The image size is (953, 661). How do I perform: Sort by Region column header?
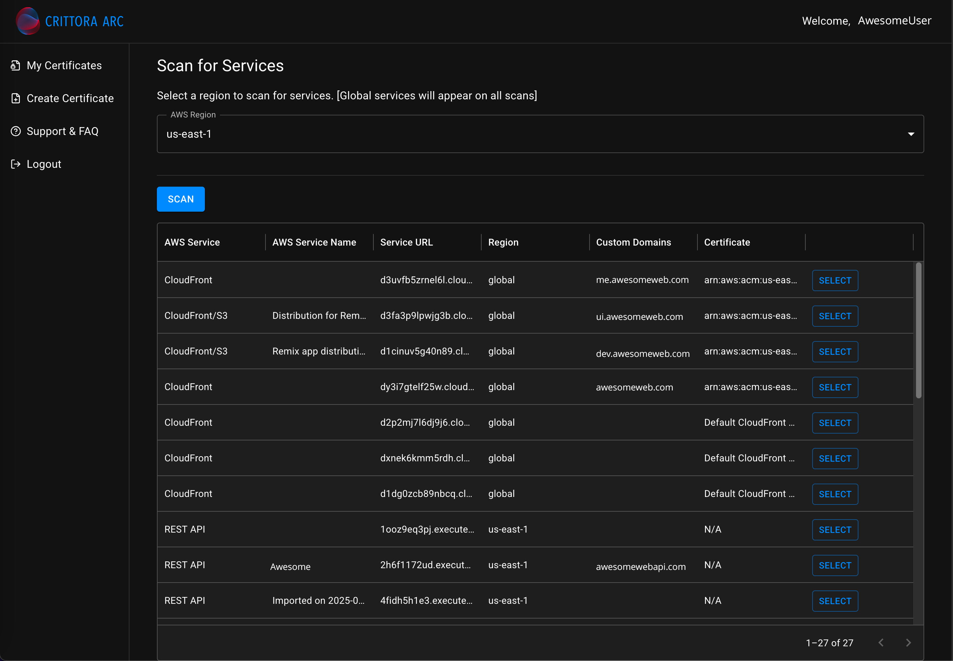coord(503,242)
